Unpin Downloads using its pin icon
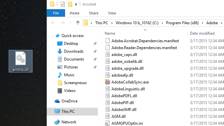The width and height of the screenshot is (224, 126). tap(95, 51)
